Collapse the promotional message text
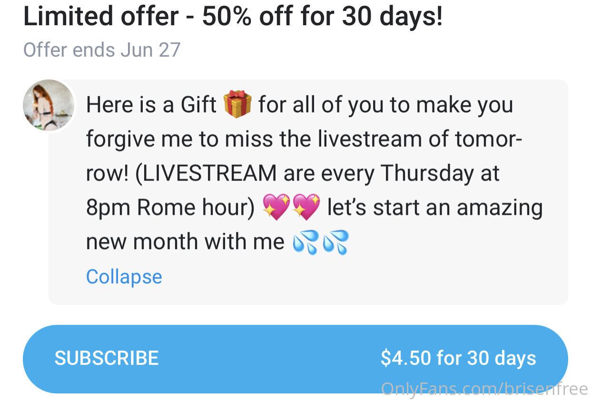This screenshot has width=591, height=402. coord(124,277)
